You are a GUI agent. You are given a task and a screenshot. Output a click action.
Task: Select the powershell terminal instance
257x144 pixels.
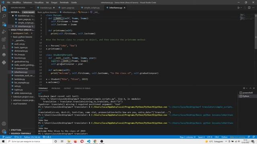click(247, 93)
